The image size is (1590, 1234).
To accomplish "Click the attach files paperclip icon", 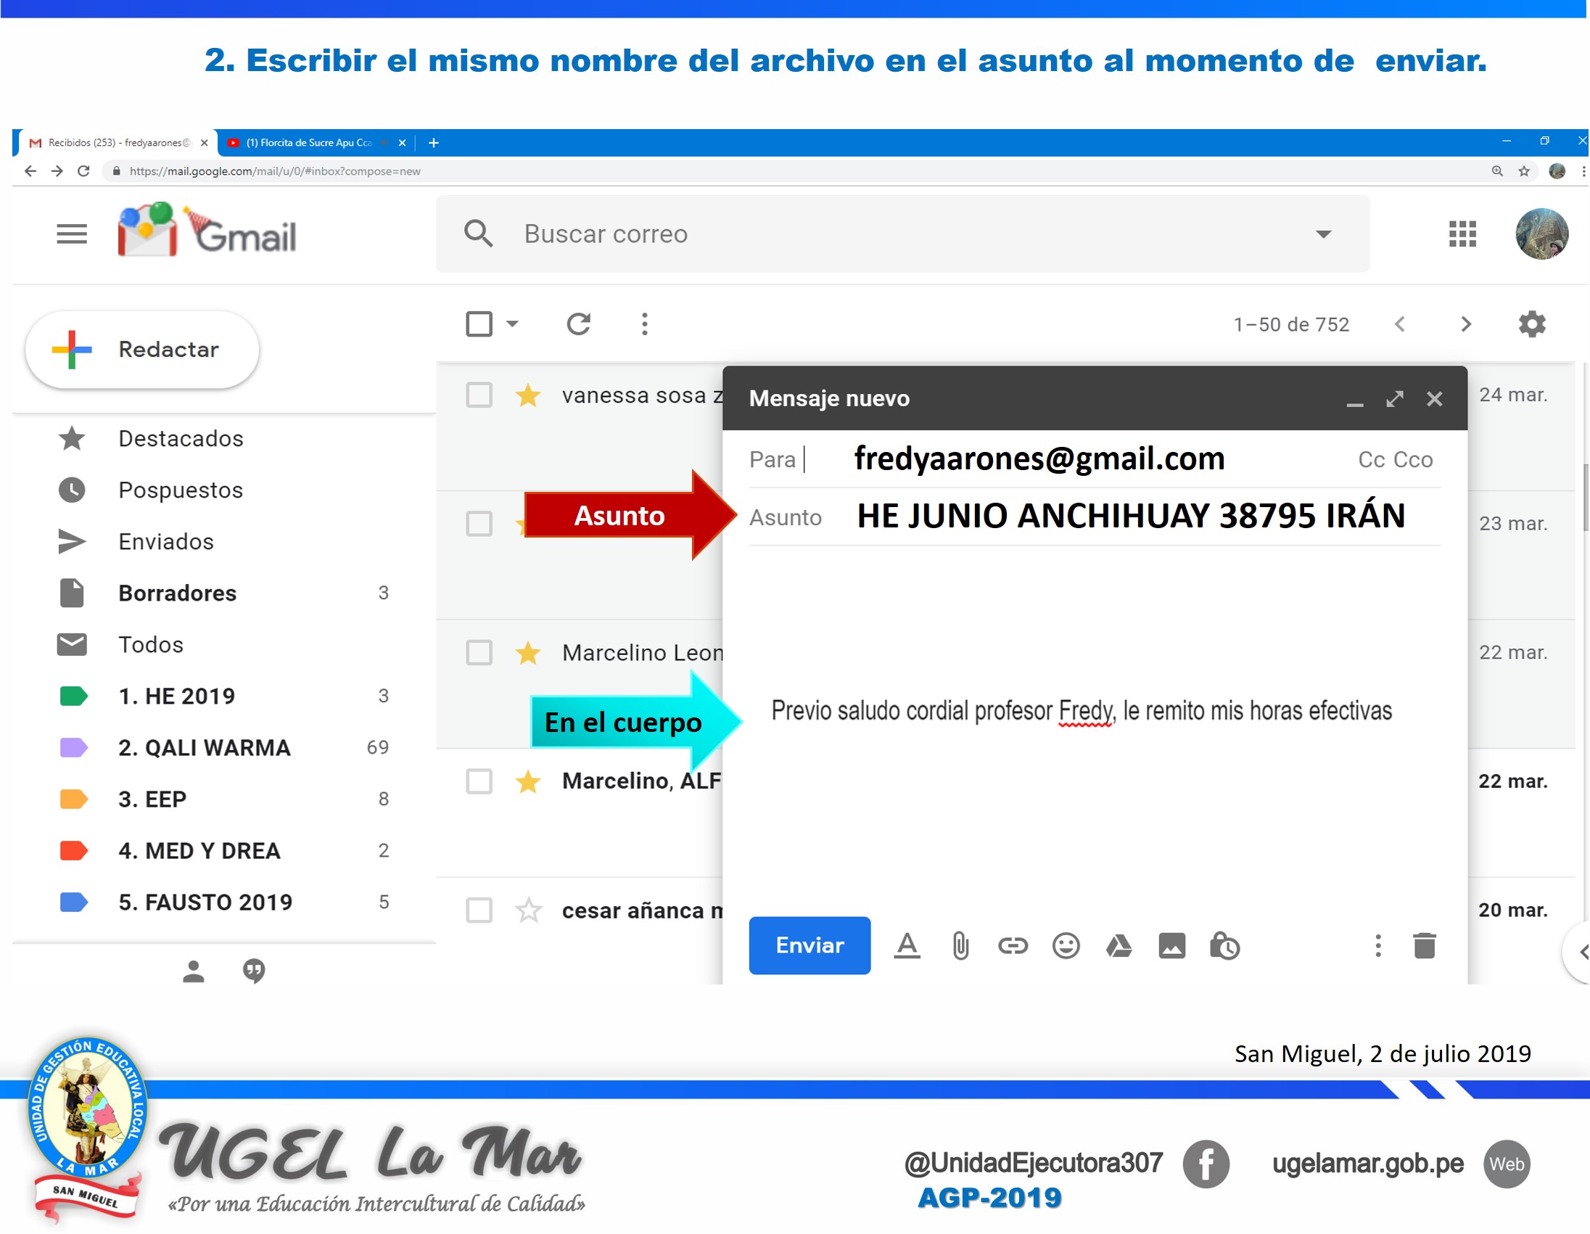I will 960,946.
